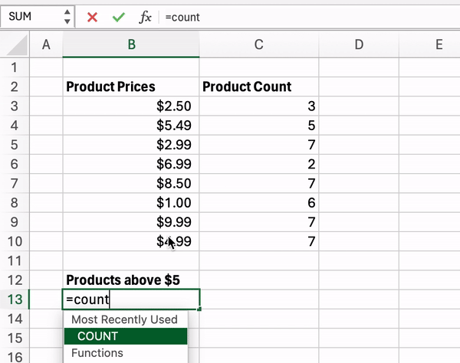The image size is (460, 363).
Task: Open Insert Function fx dialog
Action: click(x=145, y=18)
